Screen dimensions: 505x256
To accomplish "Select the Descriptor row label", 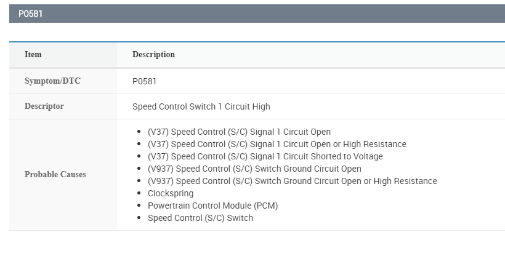I will pos(44,106).
